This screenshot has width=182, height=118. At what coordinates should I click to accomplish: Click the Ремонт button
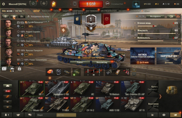[80, 62]
